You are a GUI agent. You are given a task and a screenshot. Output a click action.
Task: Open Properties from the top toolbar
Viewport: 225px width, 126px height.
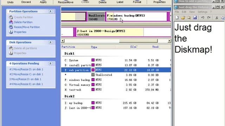(159, 2)
